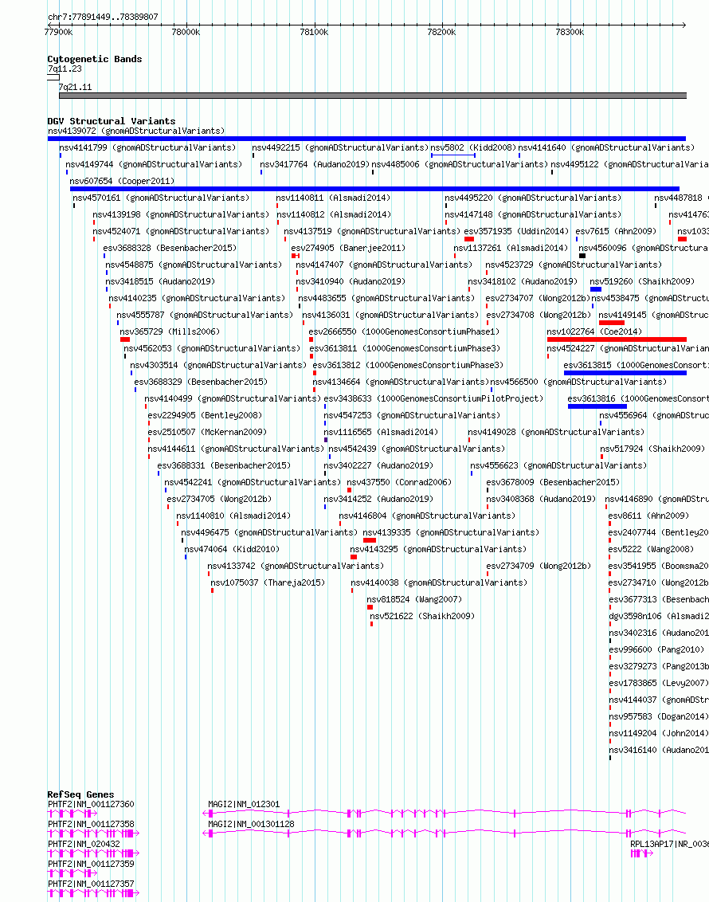Click the nsv4139072 gnomAD variant label
Screen dimensions: 709x902
click(x=136, y=131)
